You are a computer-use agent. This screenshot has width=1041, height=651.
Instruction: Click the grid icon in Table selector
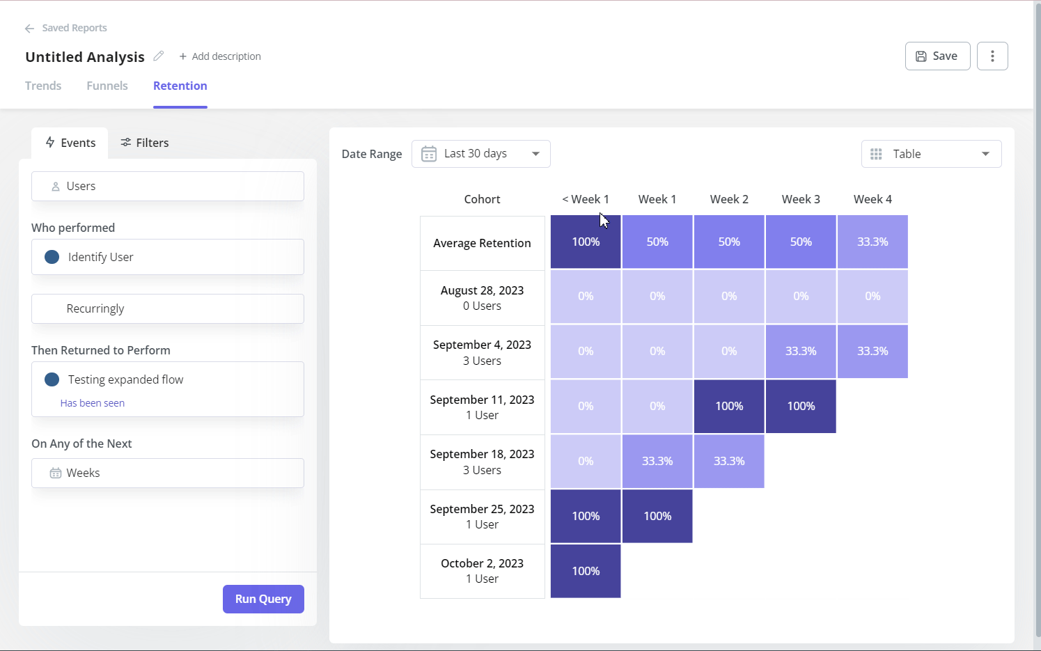877,153
